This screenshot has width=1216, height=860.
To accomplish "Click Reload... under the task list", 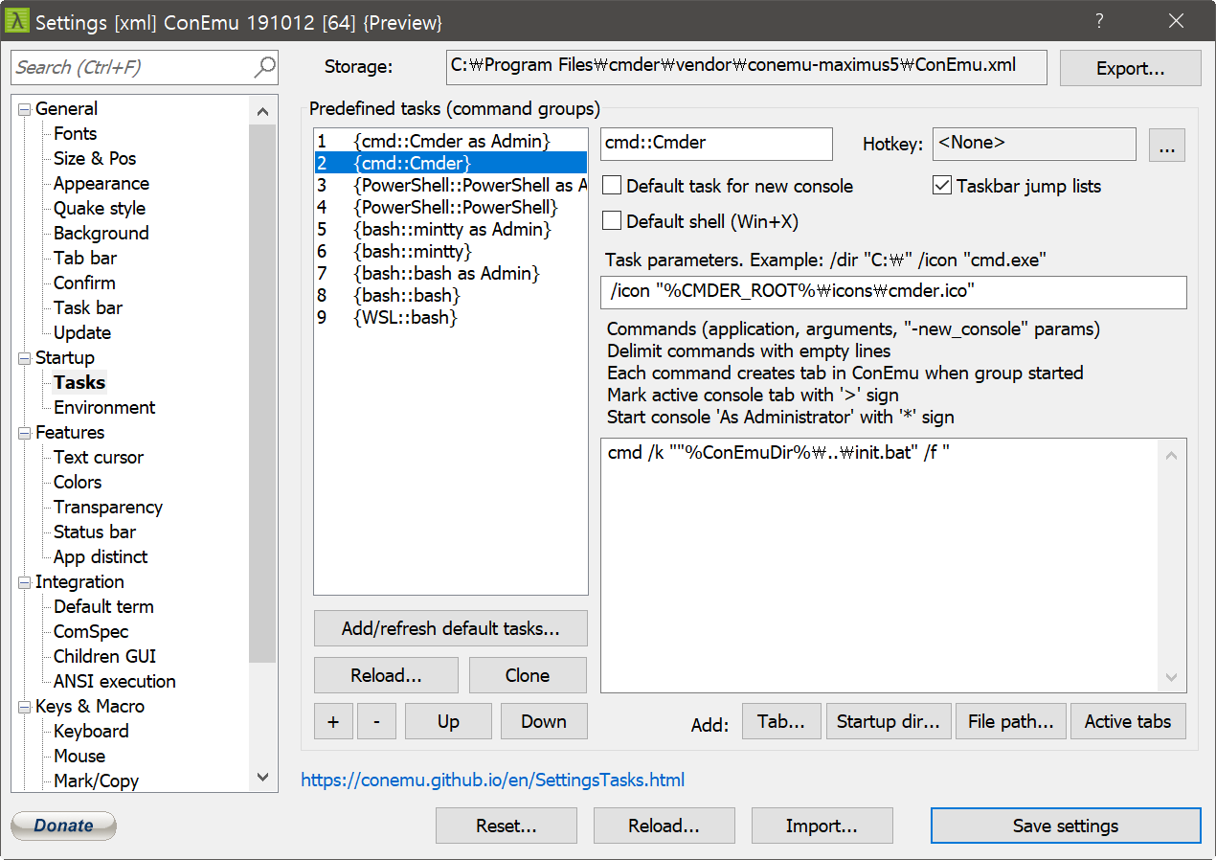I will point(386,675).
